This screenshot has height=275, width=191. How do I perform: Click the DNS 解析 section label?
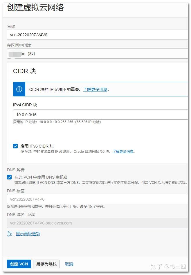[16, 170]
